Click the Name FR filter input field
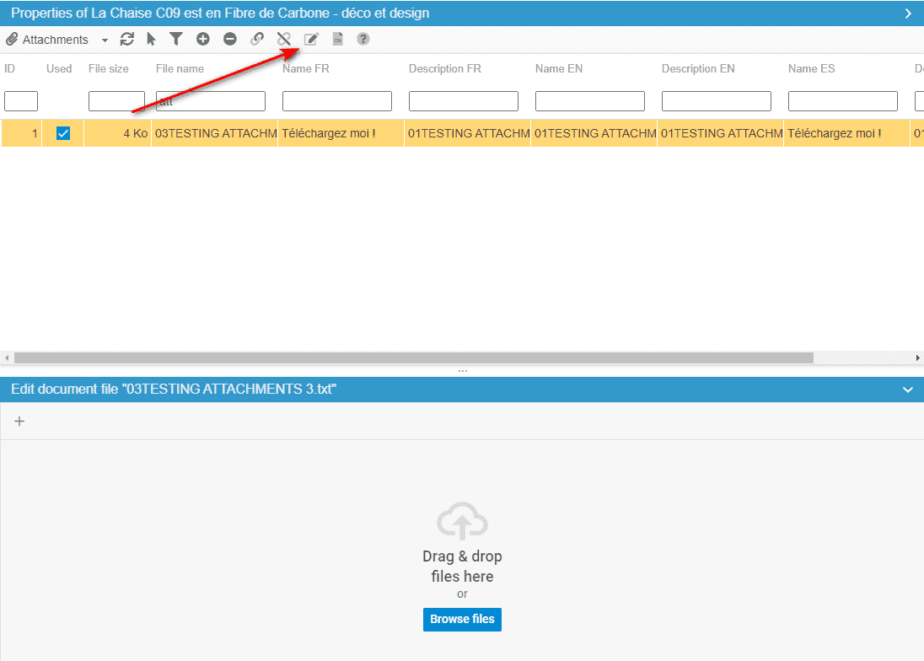 pos(337,101)
